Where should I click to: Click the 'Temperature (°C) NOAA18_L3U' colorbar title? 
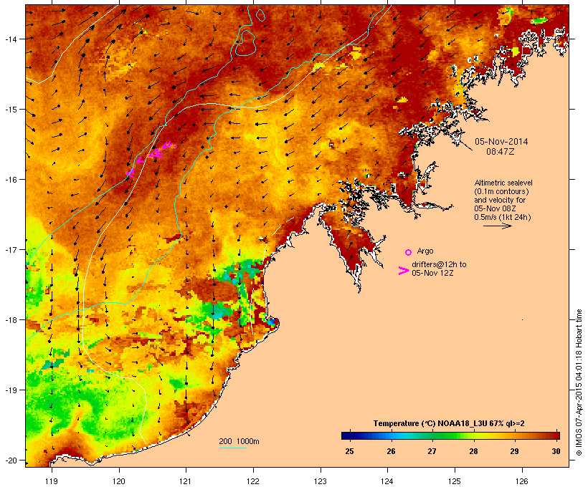click(x=430, y=424)
